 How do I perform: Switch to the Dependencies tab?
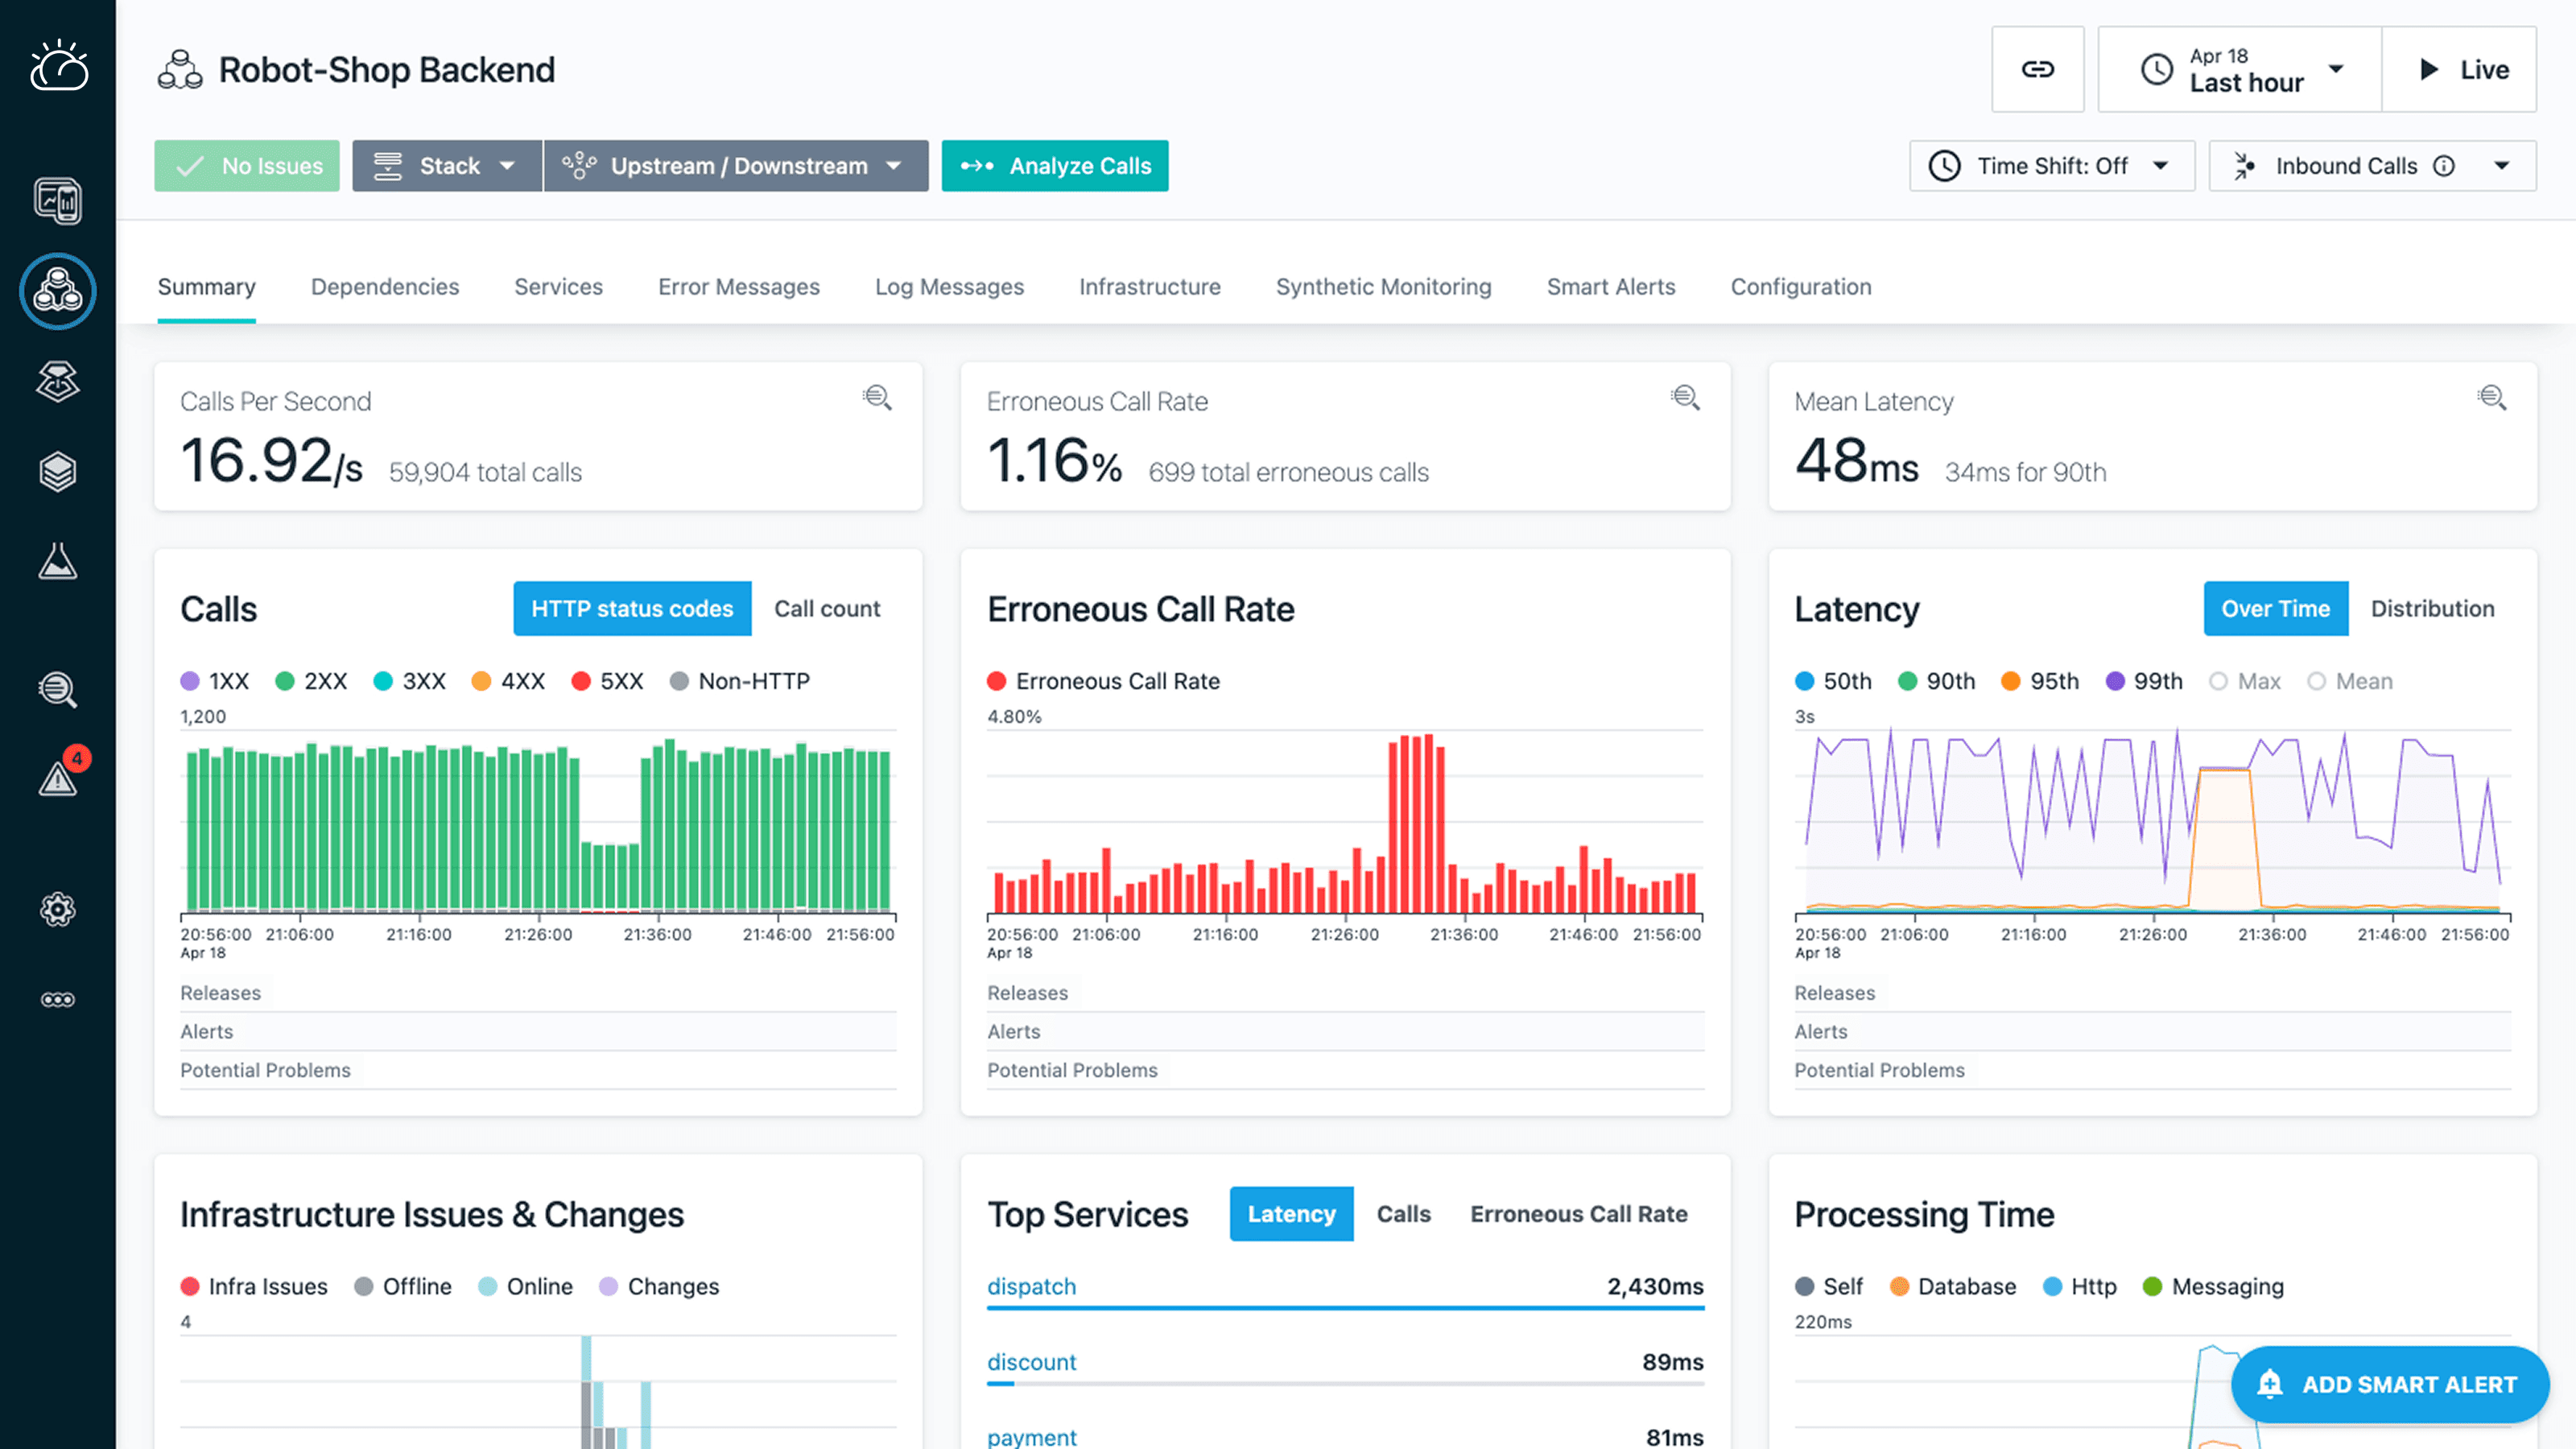click(x=384, y=287)
